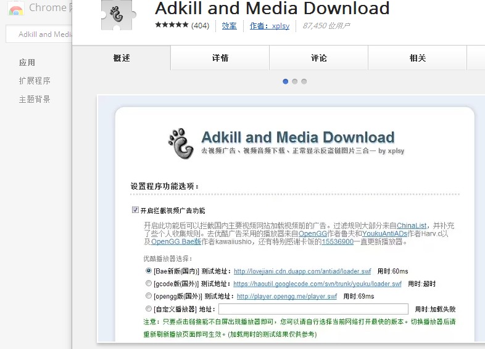Click the custom player address input field

(313, 309)
